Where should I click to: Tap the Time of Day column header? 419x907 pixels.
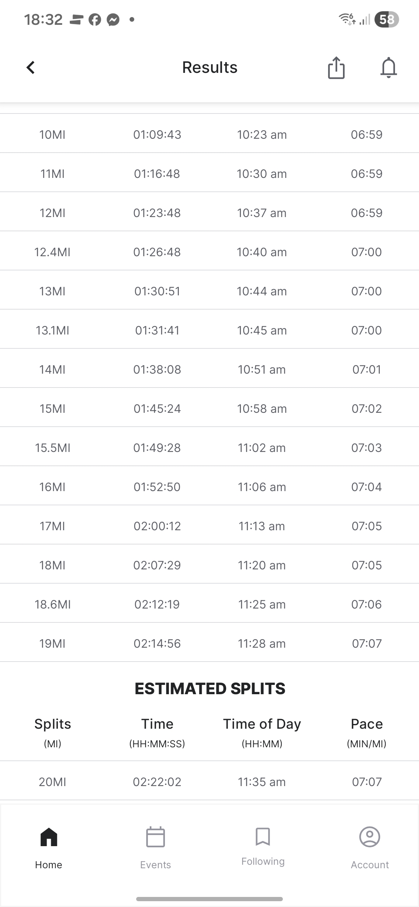pyautogui.click(x=262, y=724)
